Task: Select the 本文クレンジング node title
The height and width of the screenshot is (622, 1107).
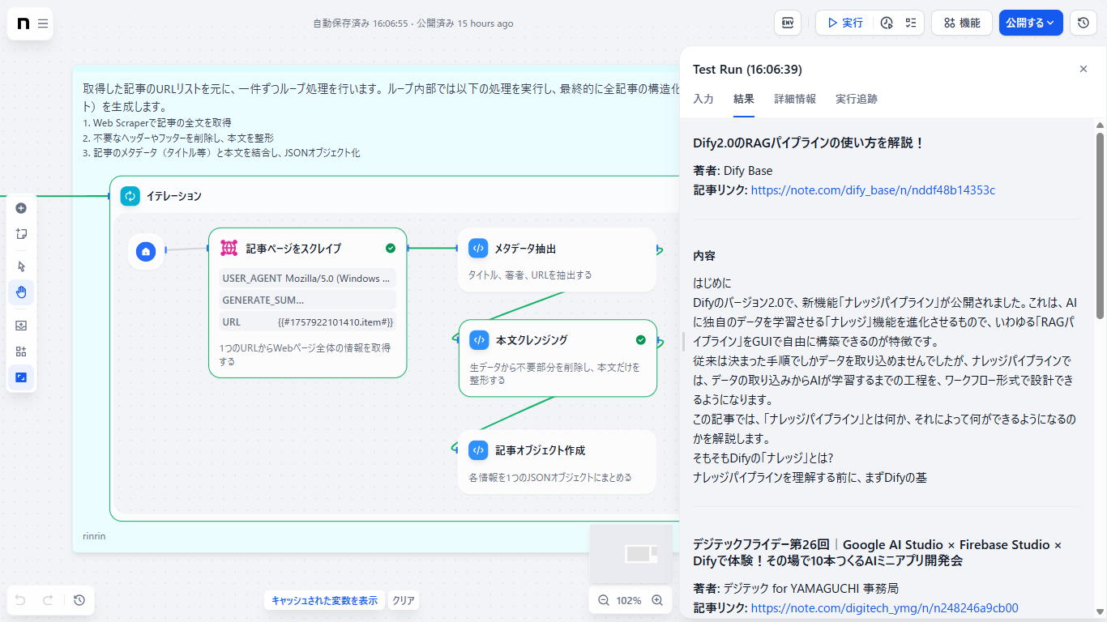Action: tap(532, 340)
